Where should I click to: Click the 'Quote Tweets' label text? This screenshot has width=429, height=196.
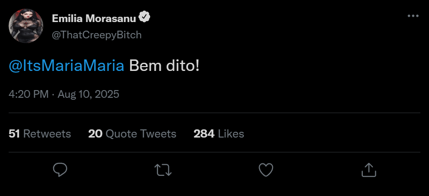coord(141,134)
